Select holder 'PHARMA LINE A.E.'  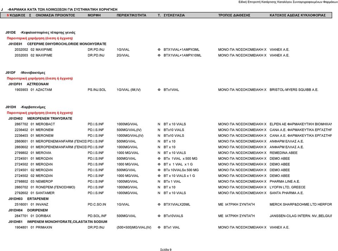[x=285, y=181]
